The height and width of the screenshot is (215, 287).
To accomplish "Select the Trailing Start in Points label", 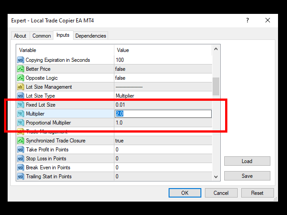I will tap(49, 176).
